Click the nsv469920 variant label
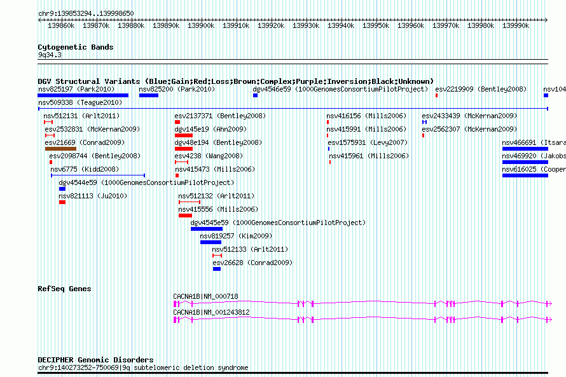The image size is (566, 377). (x=534, y=156)
